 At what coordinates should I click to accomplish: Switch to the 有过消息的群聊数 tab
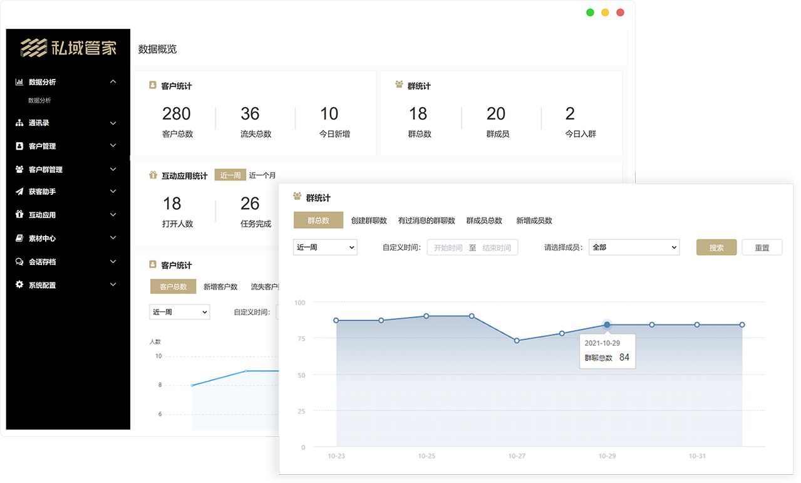coord(426,221)
